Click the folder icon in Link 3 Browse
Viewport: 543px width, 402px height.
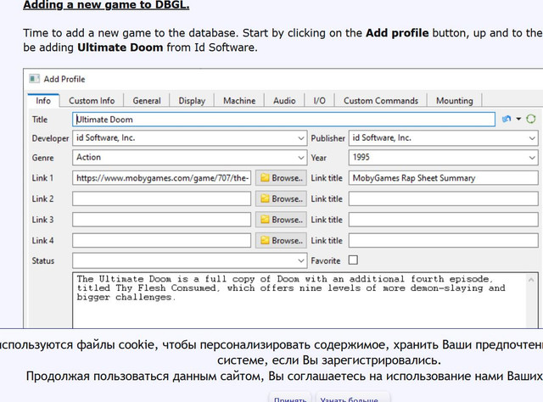click(x=265, y=219)
